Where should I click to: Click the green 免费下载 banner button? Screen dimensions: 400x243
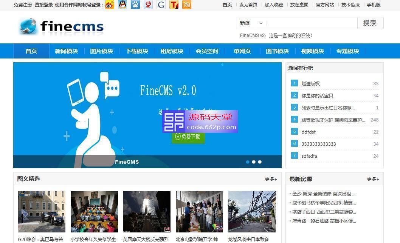pyautogui.click(x=188, y=137)
